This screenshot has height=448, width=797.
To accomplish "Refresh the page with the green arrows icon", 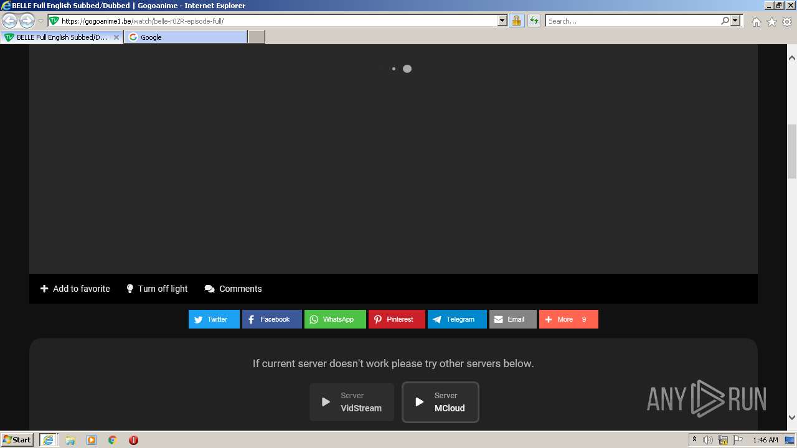I will click(x=534, y=21).
